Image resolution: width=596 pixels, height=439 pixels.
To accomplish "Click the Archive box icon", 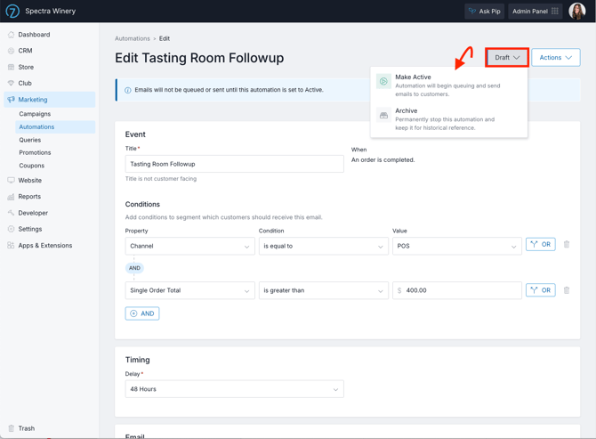I will coord(383,115).
